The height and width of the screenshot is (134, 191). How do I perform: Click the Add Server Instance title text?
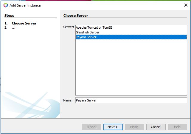[25, 5]
